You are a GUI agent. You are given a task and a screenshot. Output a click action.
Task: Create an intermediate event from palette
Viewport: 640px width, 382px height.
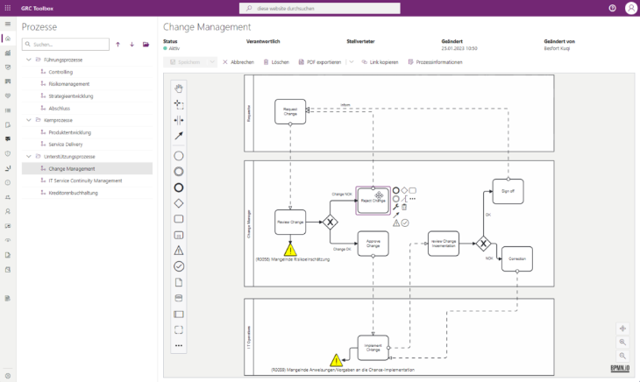tap(179, 172)
